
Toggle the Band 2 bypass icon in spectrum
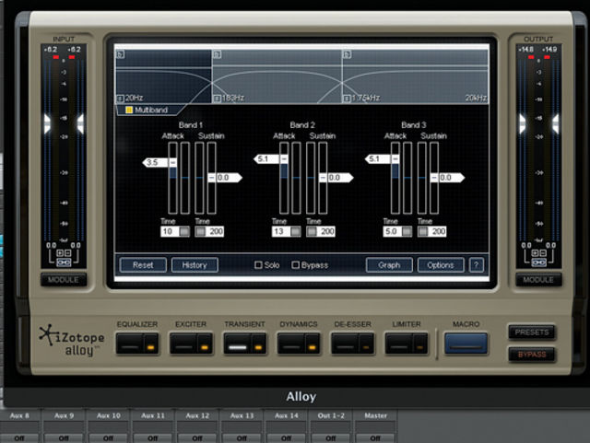pyautogui.click(x=218, y=54)
